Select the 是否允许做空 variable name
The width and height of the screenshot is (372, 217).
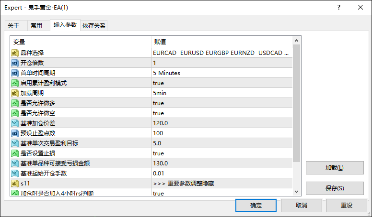pyautogui.click(x=38, y=113)
